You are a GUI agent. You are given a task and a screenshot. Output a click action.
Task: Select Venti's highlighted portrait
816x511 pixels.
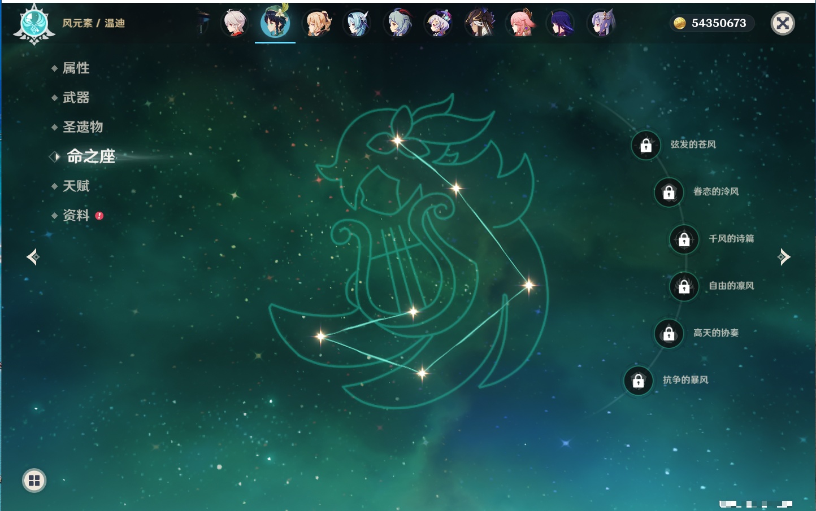275,23
